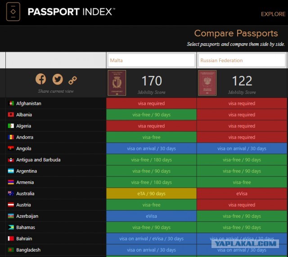The image size is (288, 257).
Task: Click the PASSPORT INDEX title
Action: 72,12
